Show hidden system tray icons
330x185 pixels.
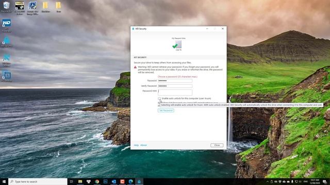pyautogui.click(x=268, y=181)
